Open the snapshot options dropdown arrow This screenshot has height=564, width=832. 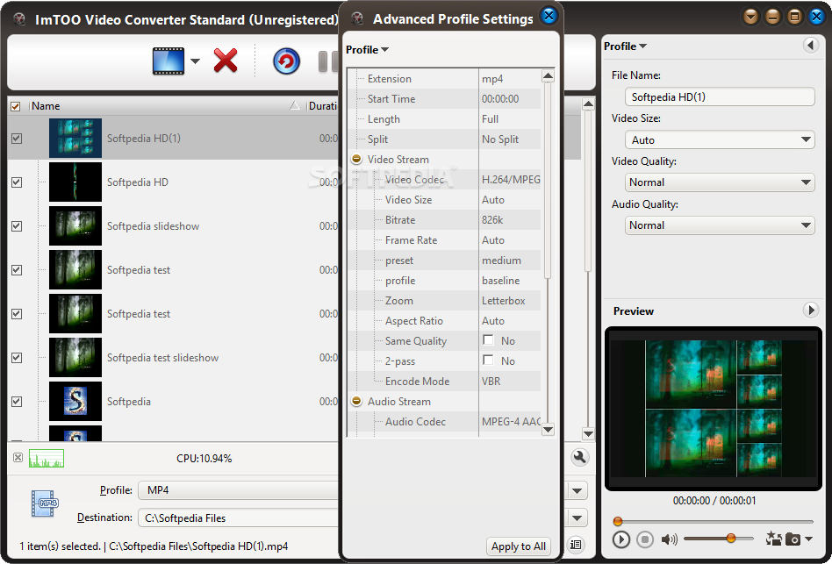(808, 539)
